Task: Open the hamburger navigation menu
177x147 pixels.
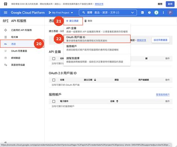Action: 6,13
